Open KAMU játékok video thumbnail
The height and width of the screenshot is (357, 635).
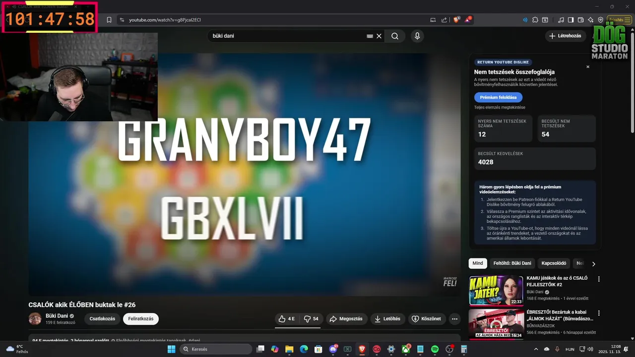point(496,291)
